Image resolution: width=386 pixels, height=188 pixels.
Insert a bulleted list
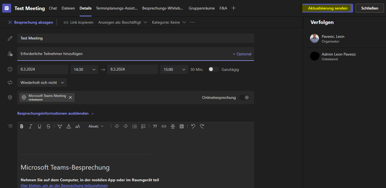tap(134, 126)
